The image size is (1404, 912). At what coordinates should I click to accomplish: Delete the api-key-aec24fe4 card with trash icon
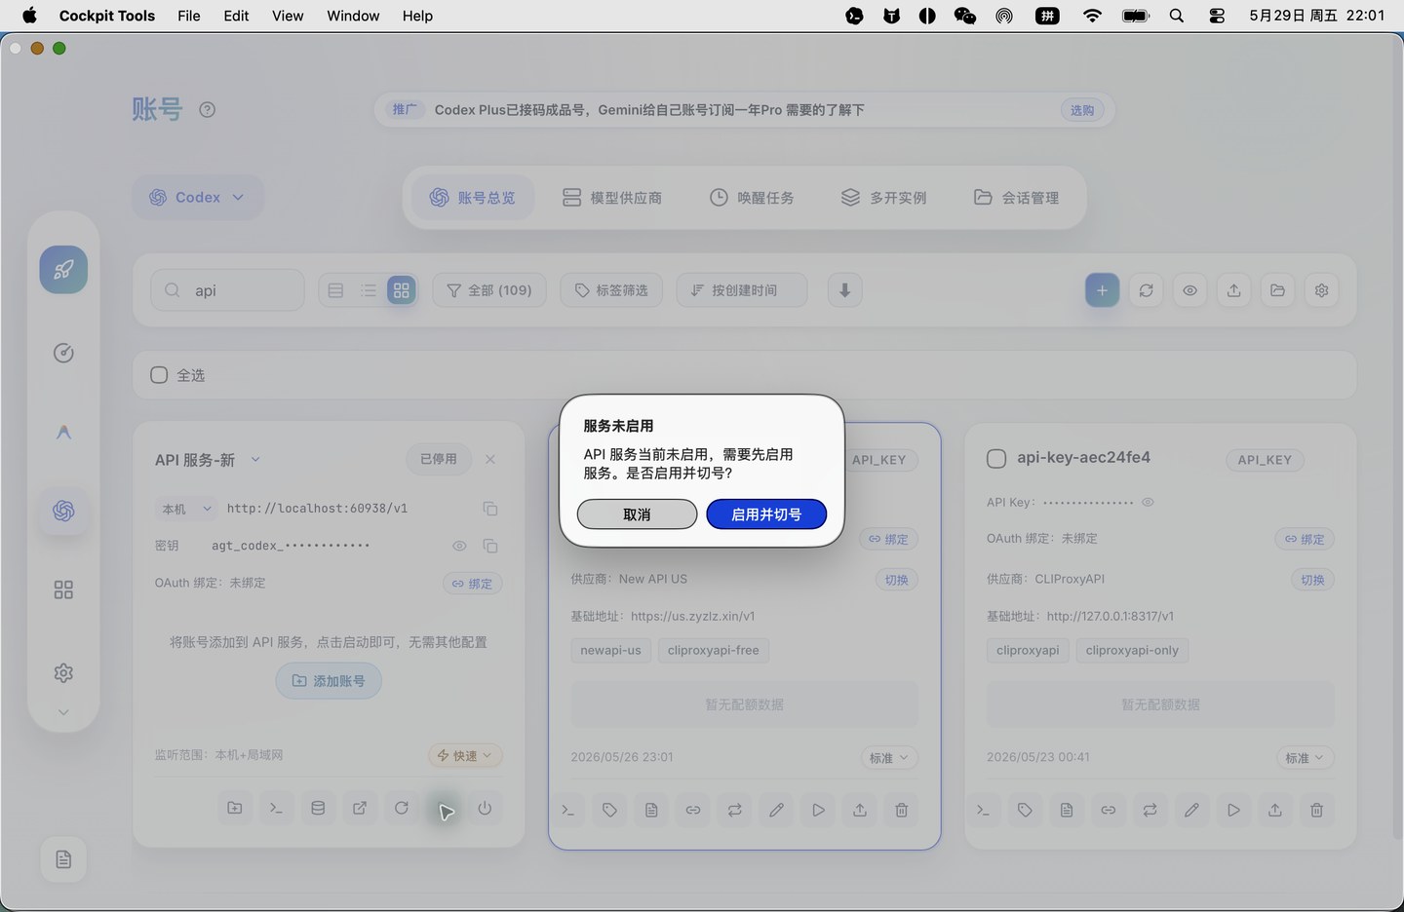pyautogui.click(x=1316, y=810)
